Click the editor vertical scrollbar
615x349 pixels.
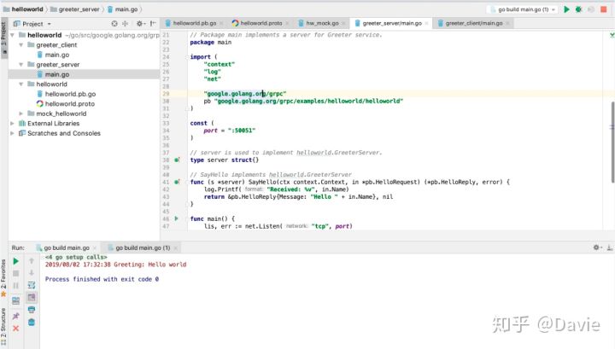[612, 143]
